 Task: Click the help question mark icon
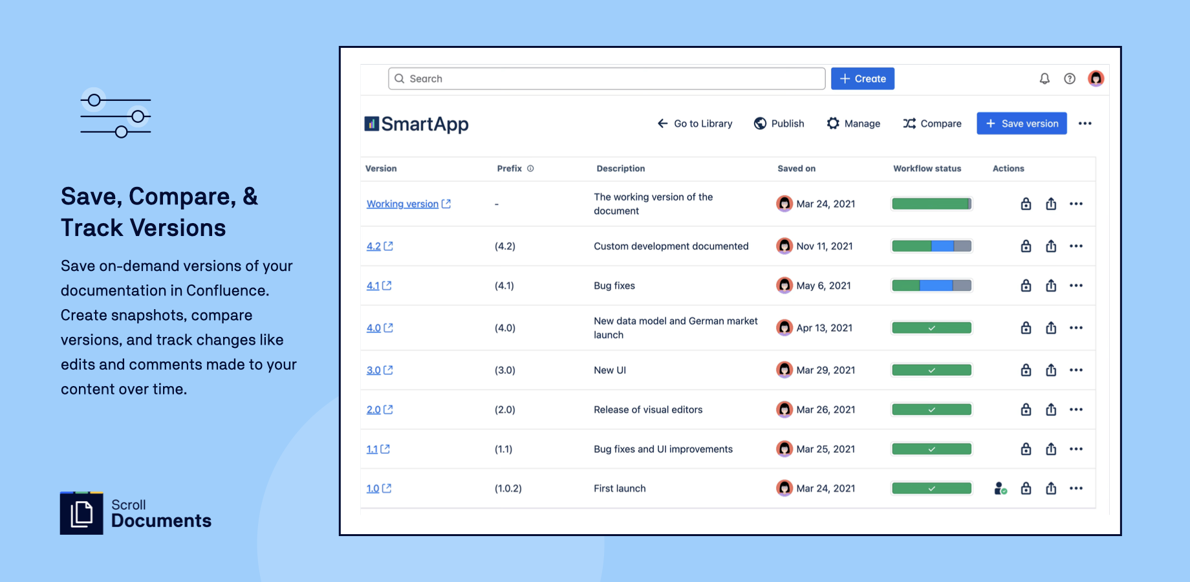tap(1070, 78)
